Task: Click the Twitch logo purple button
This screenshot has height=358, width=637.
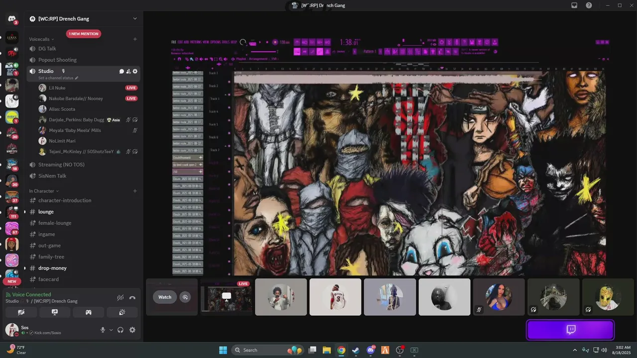Action: [x=570, y=330]
